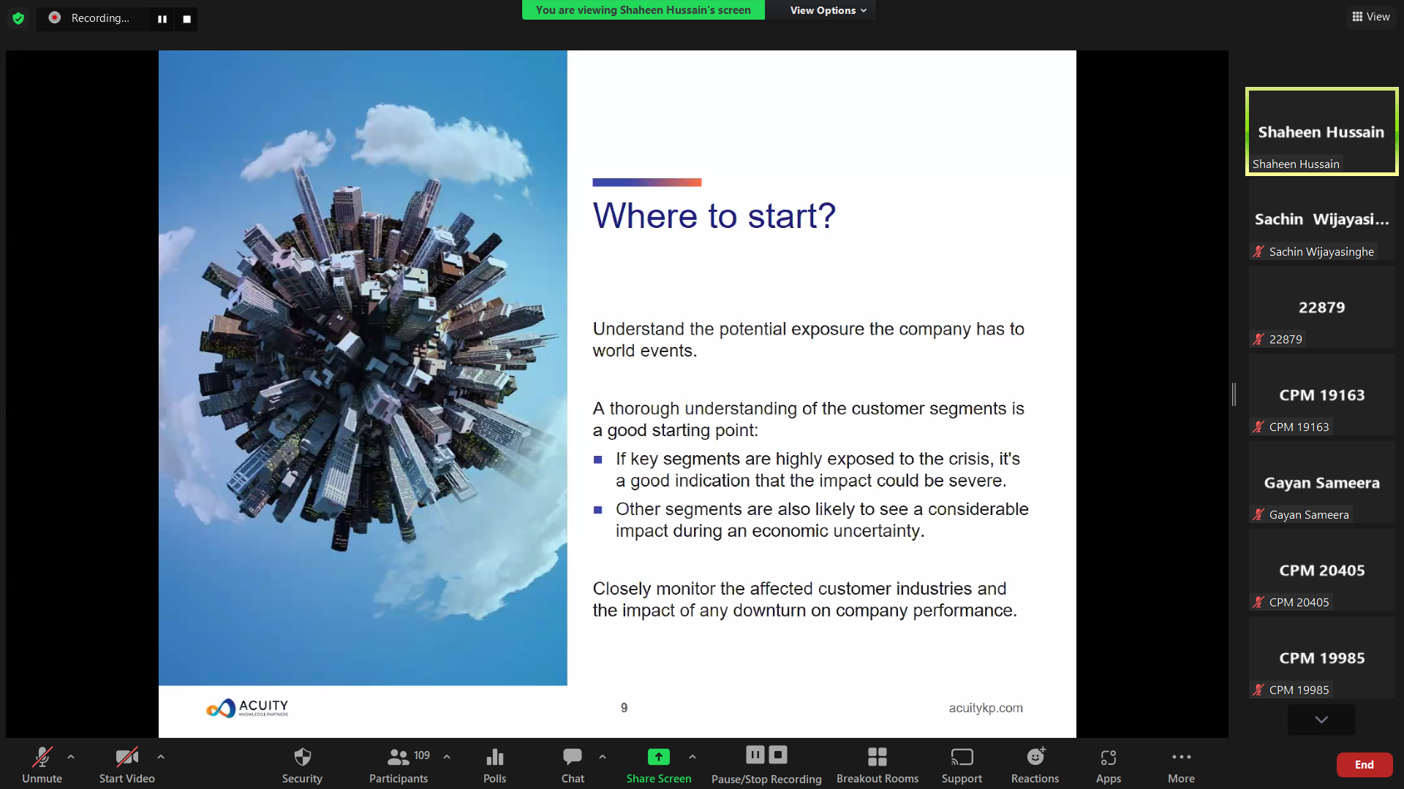
Task: Select Shaheen Hussain's video thumbnail
Action: point(1321,131)
